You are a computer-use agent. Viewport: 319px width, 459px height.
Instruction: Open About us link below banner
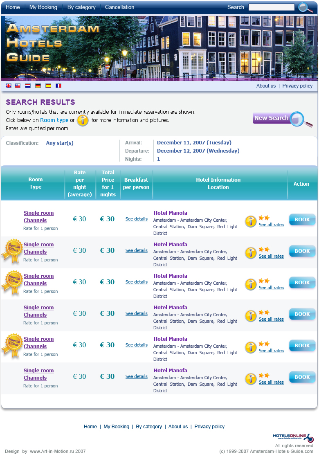tap(266, 86)
